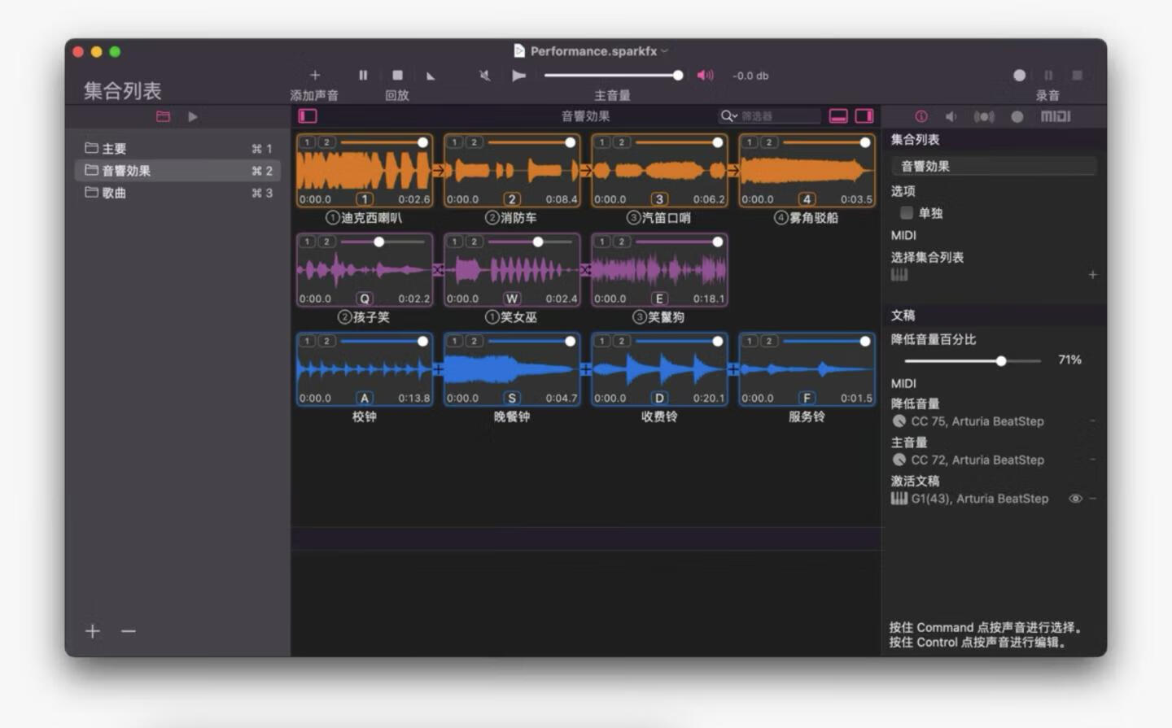
Task: Toggle output 1 on 迪克西喇叭 tile
Action: (307, 142)
